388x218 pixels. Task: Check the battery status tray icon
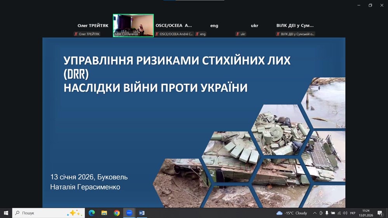[x=333, y=213]
